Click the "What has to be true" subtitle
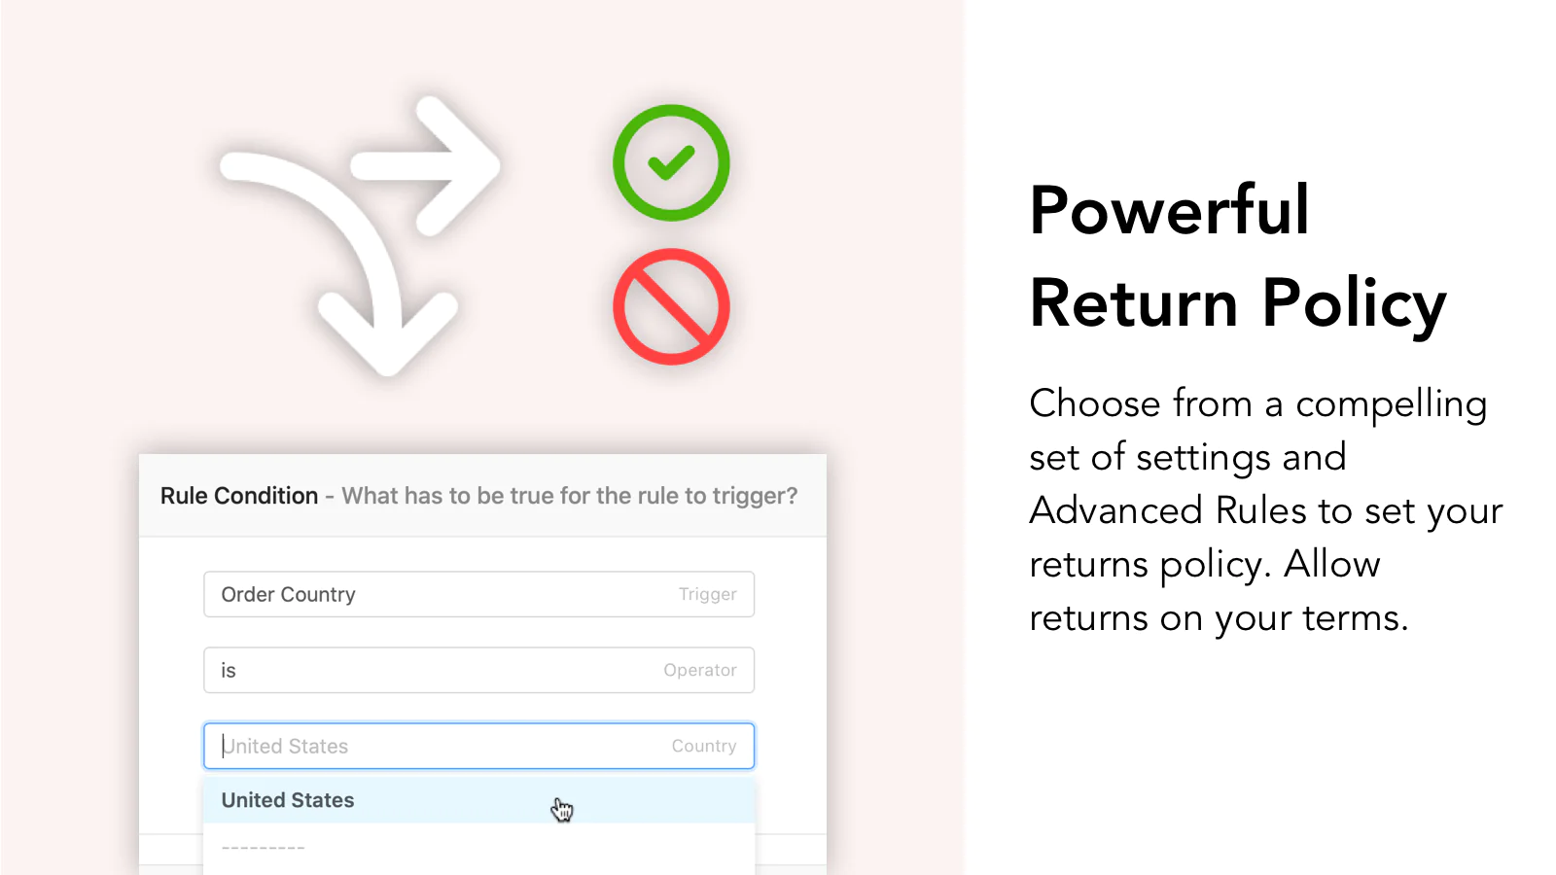 [569, 496]
